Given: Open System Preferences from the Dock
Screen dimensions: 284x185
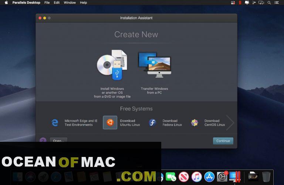Looking at the screenshot, I should 222,177.
